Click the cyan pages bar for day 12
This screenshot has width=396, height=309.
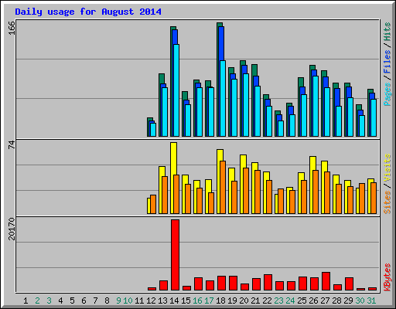coord(153,130)
